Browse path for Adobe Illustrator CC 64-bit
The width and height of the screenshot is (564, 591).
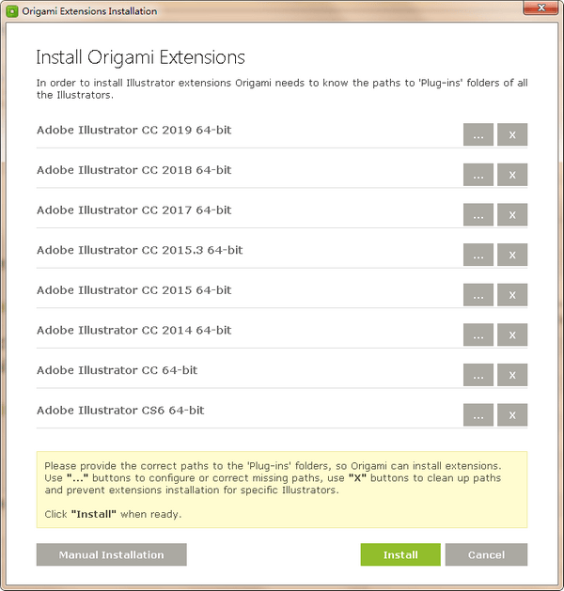coord(478,375)
